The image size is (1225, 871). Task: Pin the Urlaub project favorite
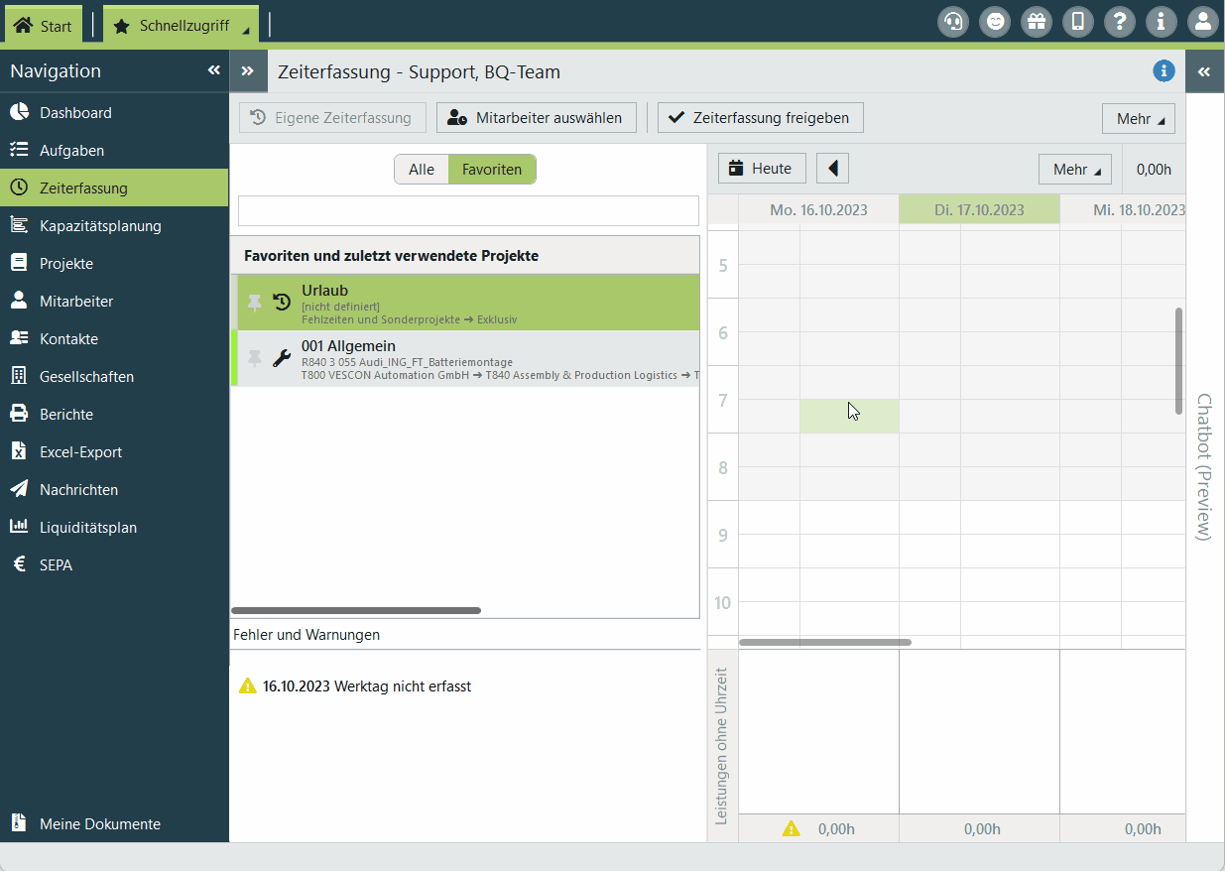[x=255, y=303]
